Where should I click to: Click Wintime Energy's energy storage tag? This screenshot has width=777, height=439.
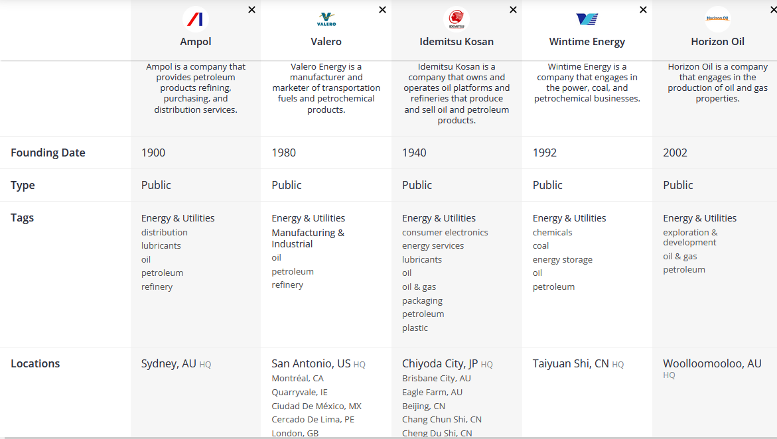(562, 259)
